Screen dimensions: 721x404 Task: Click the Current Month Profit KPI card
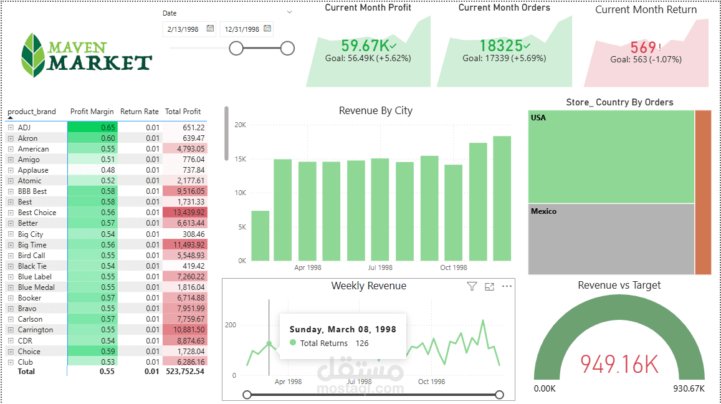tap(368, 46)
